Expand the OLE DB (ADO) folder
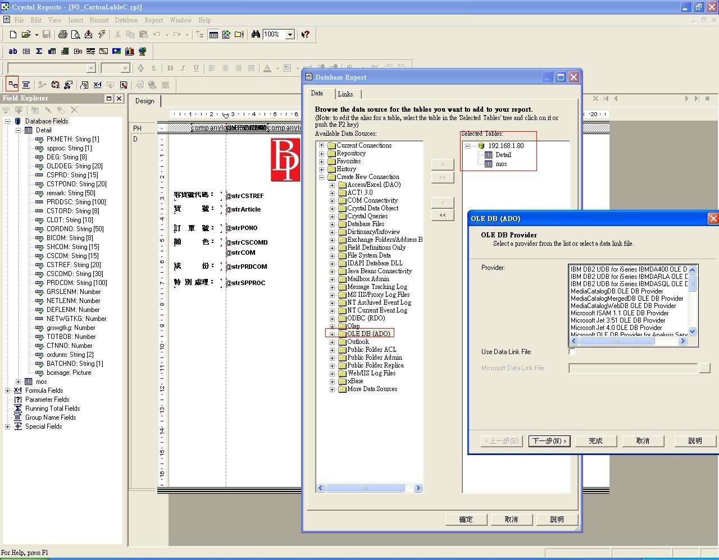The image size is (719, 560). point(332,334)
